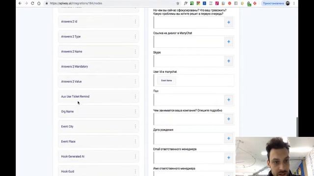This screenshot has width=314, height=176.
Task: Focus the Пол input field
Action: (189, 100)
